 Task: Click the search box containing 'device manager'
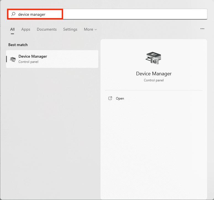coord(107,14)
